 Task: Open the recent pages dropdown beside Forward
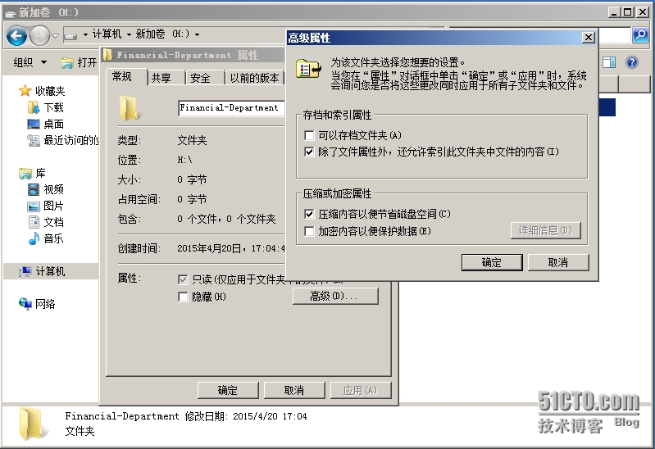55,36
